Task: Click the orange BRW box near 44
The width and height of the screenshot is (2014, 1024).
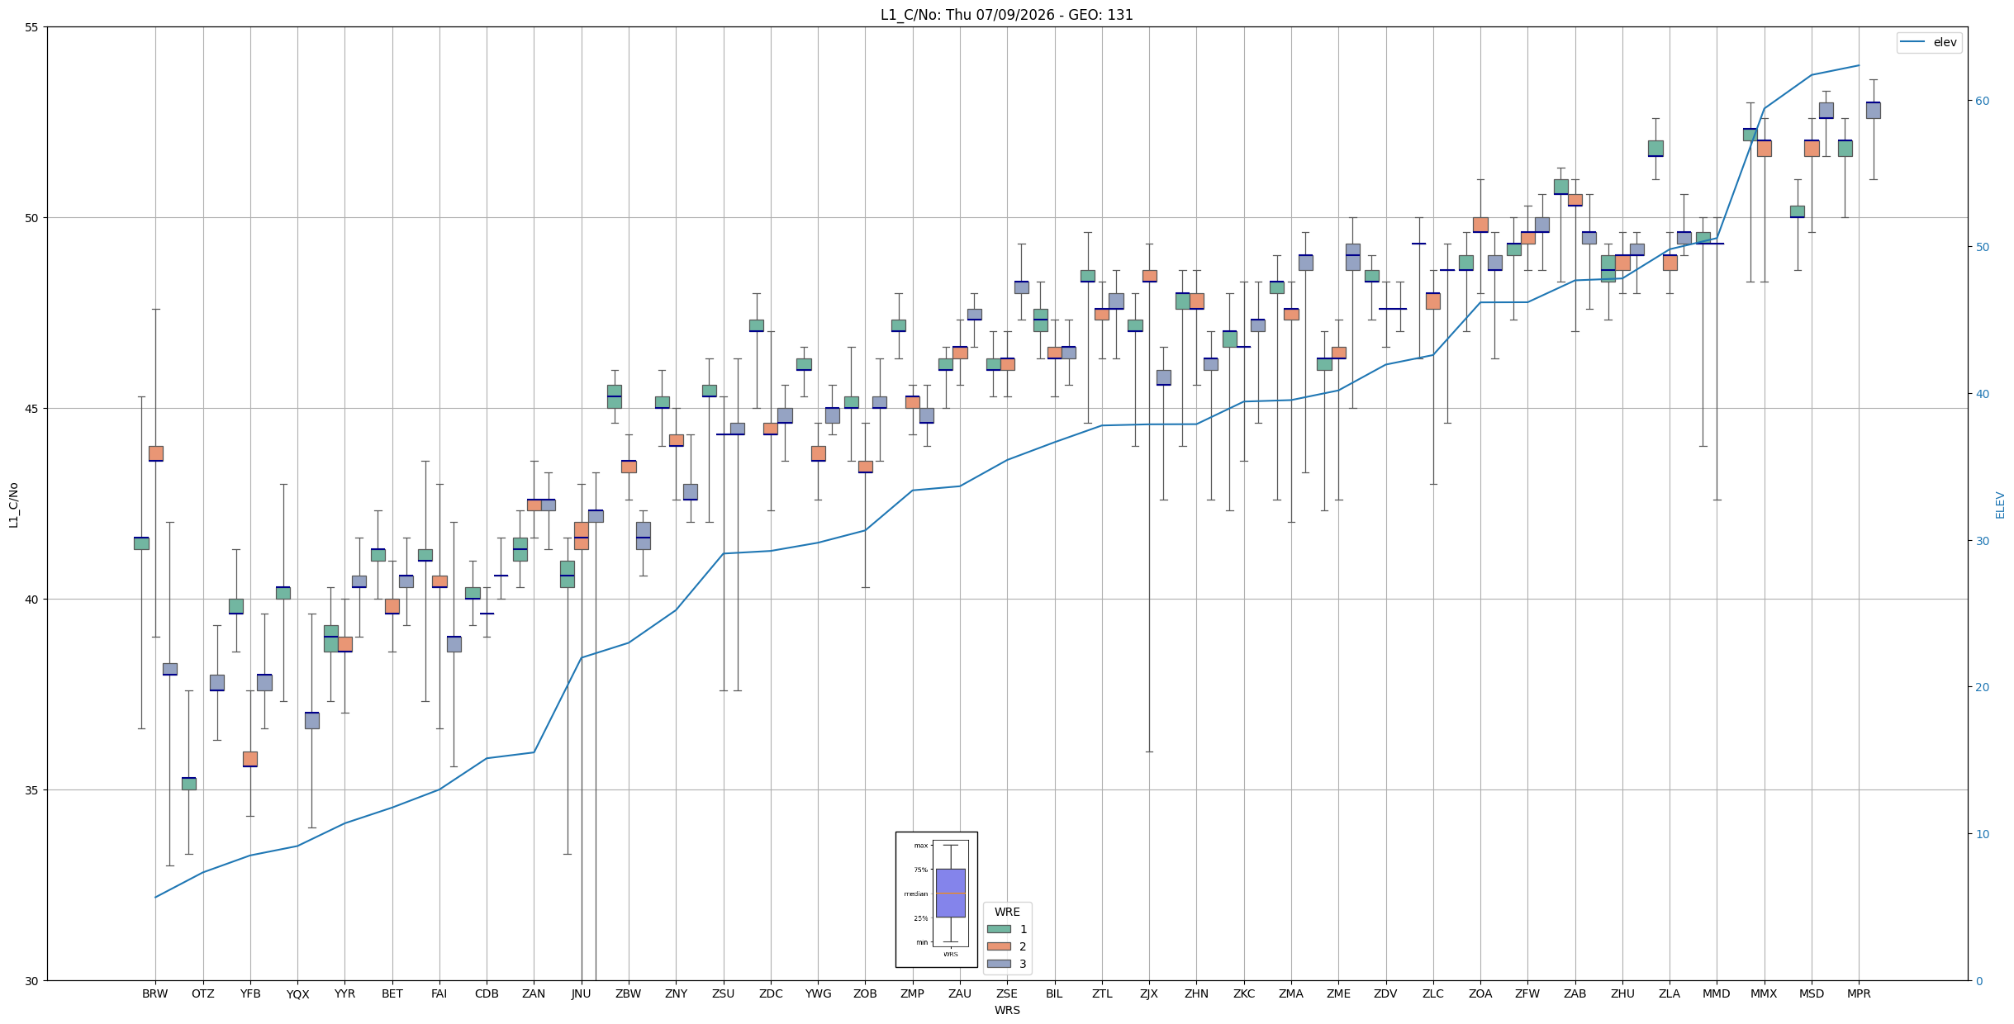Action: click(155, 453)
